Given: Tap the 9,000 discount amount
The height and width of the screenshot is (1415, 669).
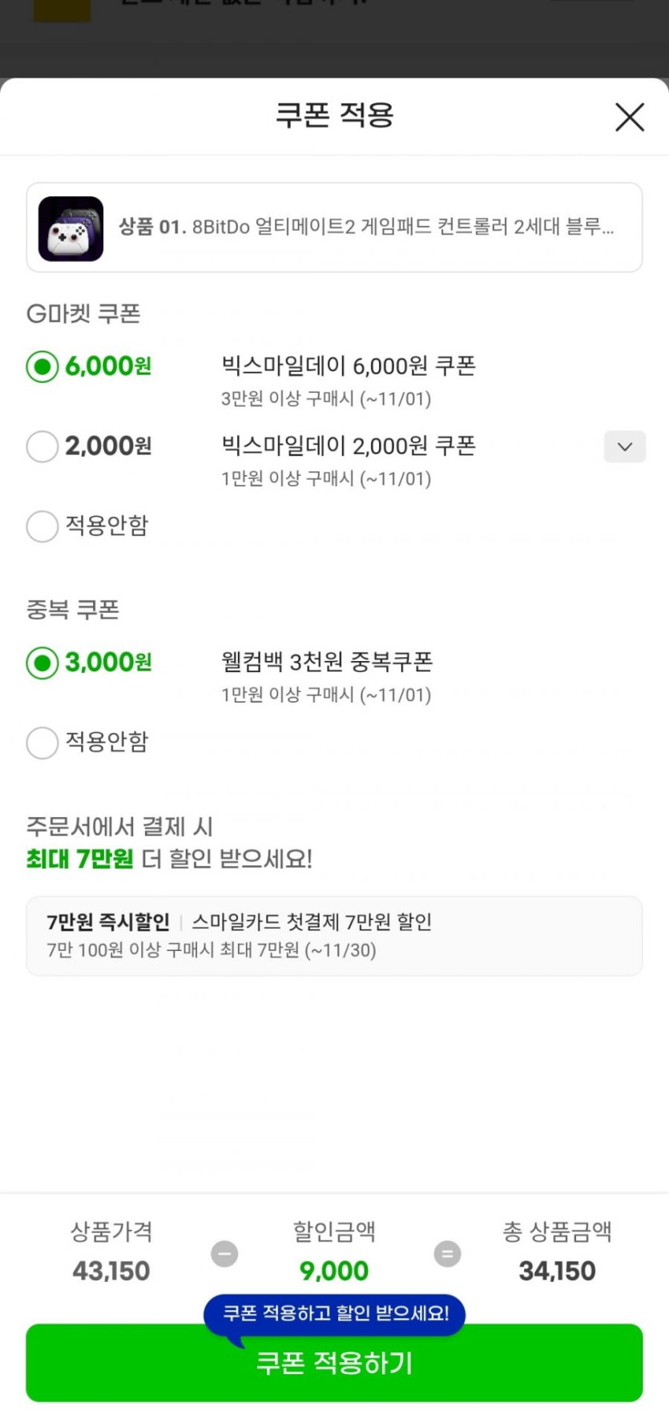Looking at the screenshot, I should pyautogui.click(x=334, y=1271).
